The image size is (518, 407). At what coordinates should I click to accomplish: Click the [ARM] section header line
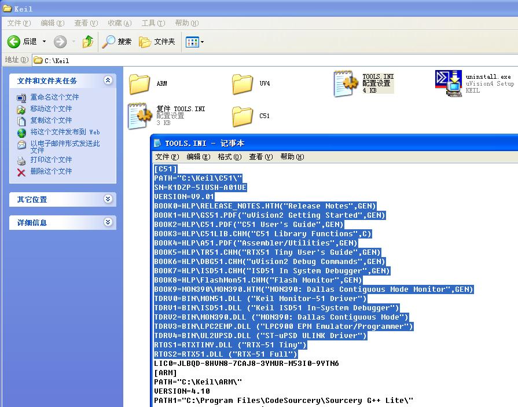coord(166,373)
